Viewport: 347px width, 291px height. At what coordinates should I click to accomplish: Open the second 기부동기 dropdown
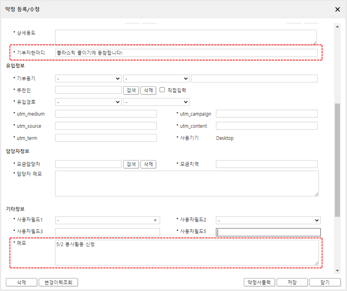click(x=156, y=78)
